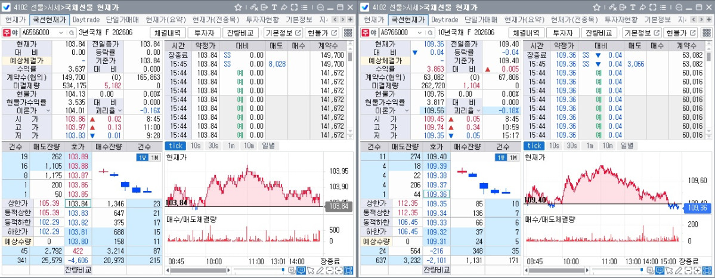Select pencil draw tool under left chart

tap(320, 270)
